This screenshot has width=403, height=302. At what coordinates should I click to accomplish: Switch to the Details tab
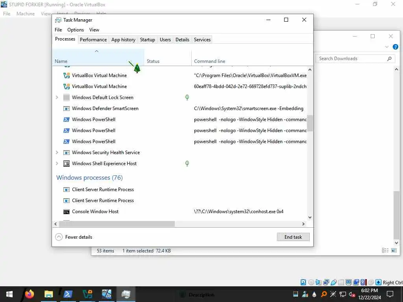click(183, 40)
